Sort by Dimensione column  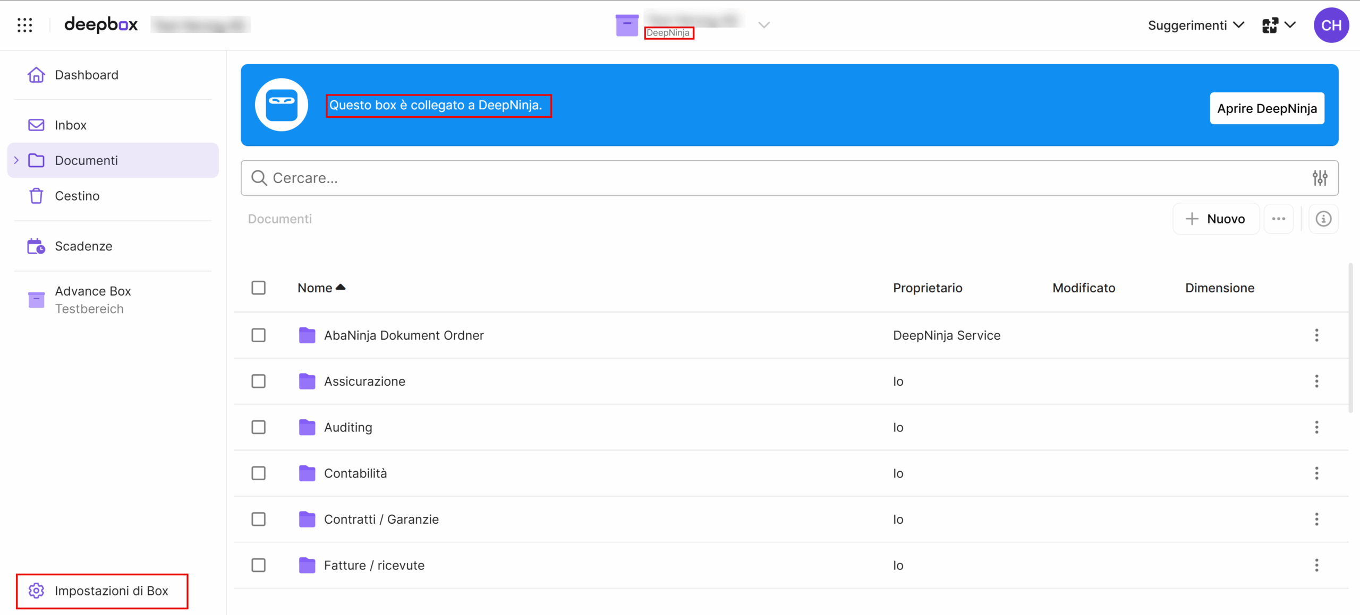pos(1220,288)
